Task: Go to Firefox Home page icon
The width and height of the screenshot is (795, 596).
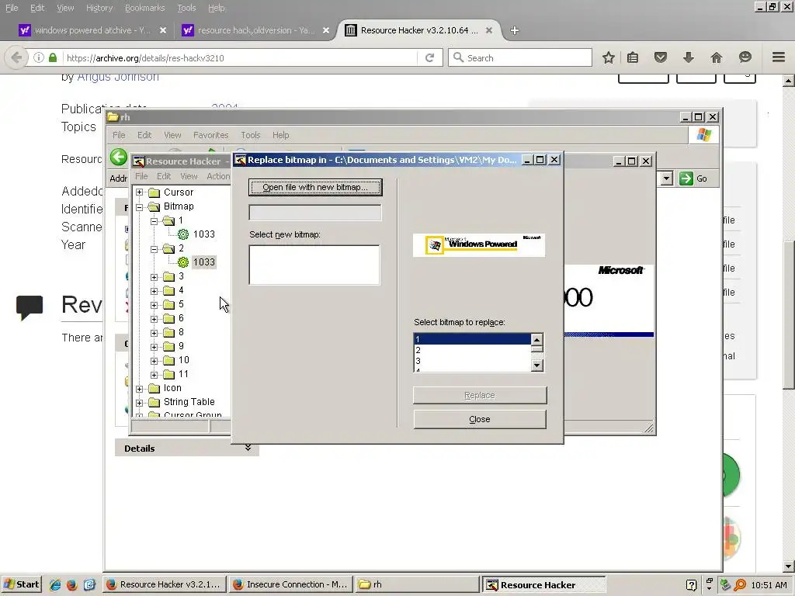Action: [x=717, y=57]
